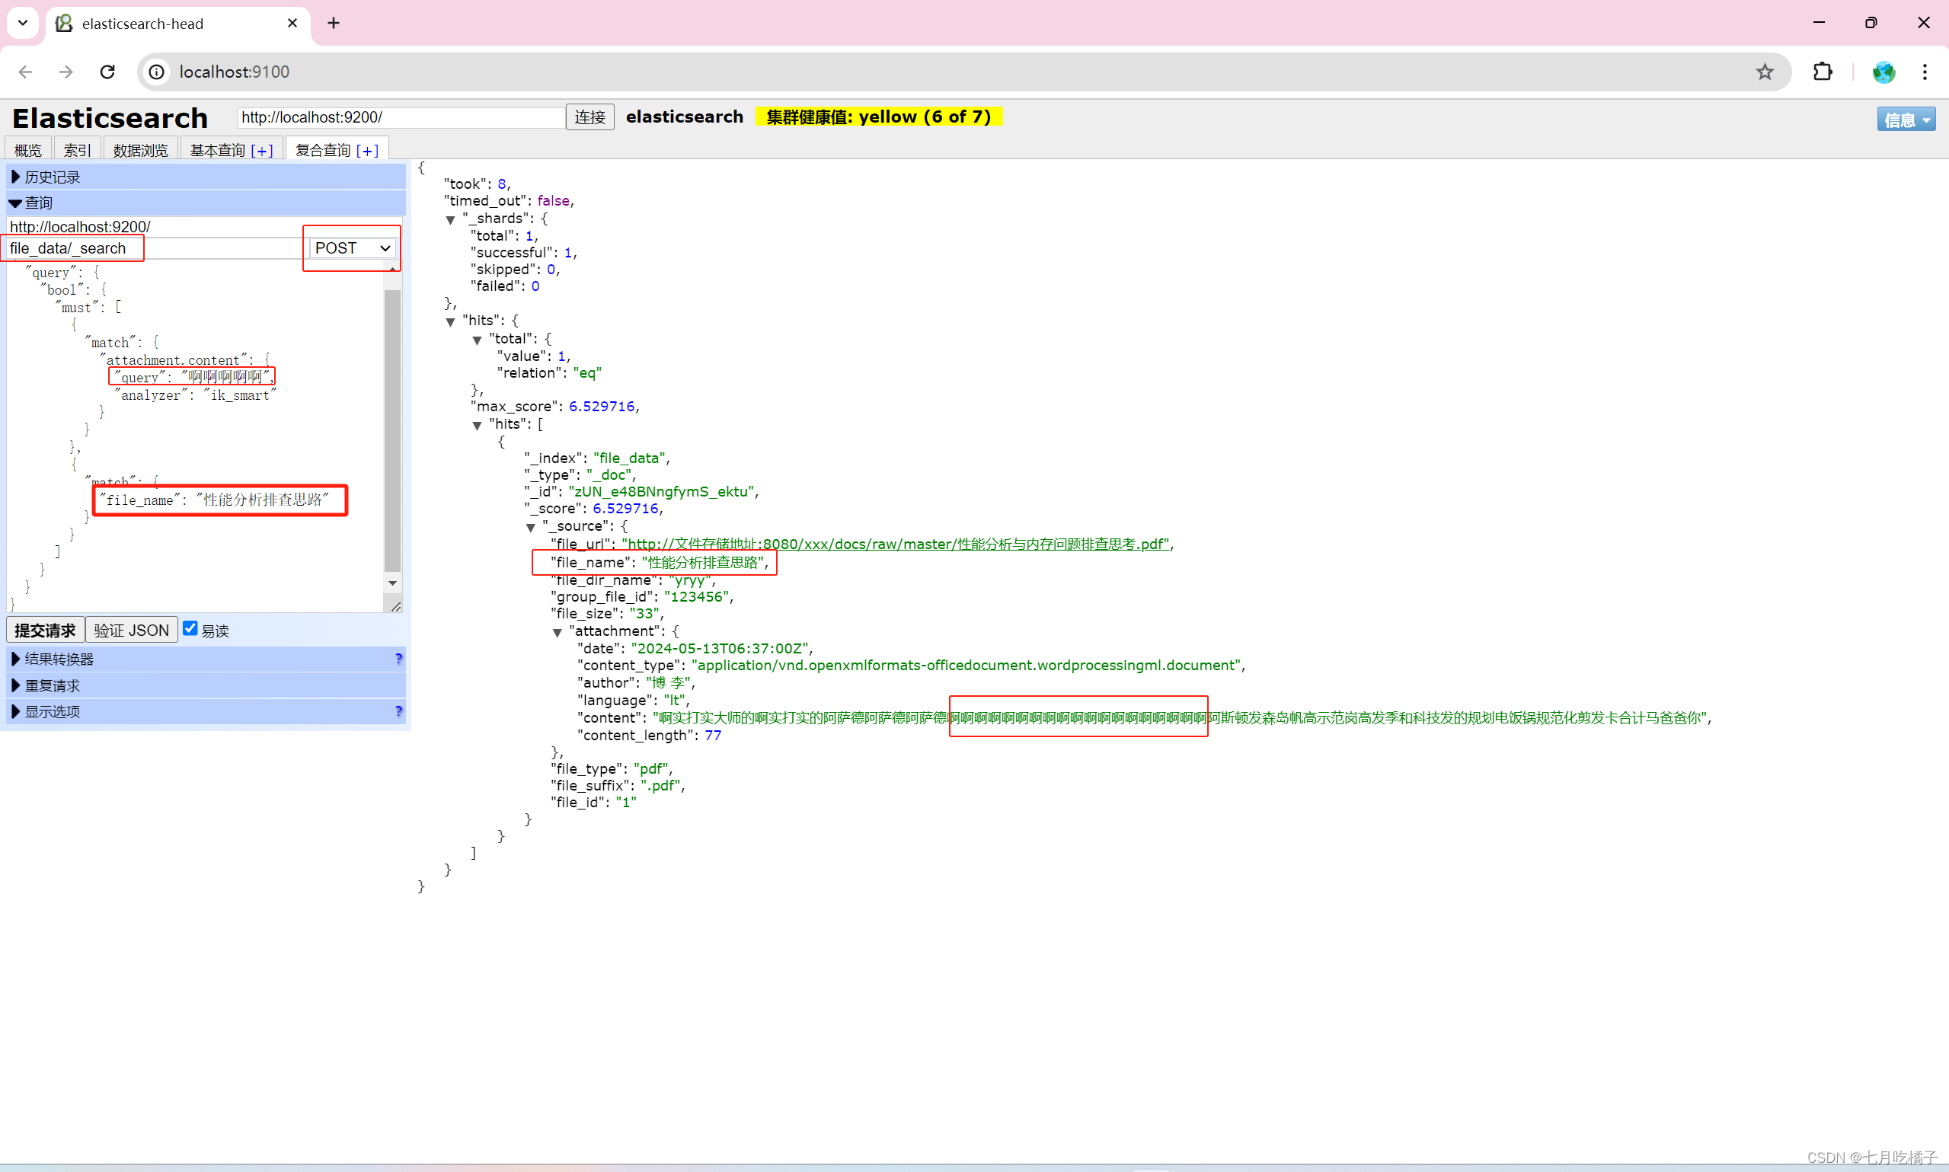
Task: Collapse the "_shards" JSON node
Action: point(450,219)
